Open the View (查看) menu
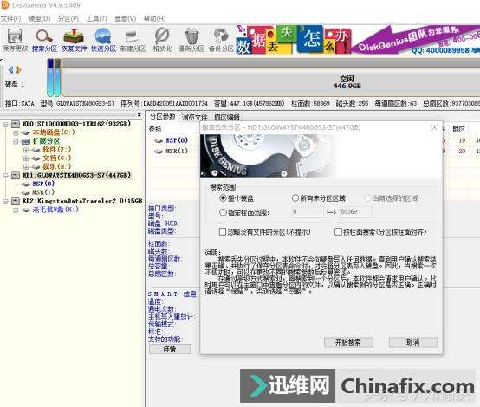Screen dimensions: 480x407 [126, 19]
